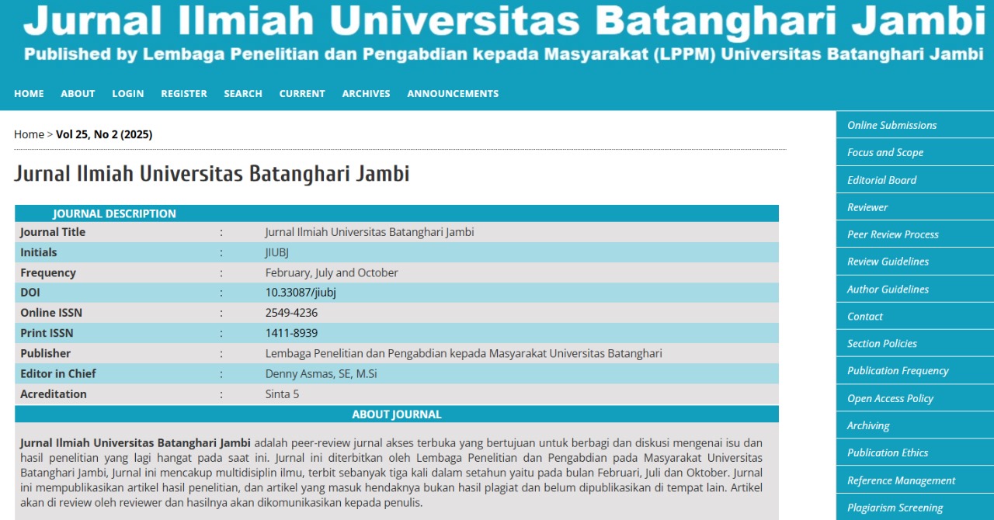Viewport: 994px width, 520px height.
Task: Click Vol 25, No 2 (2025) breadcrumb
Action: pyautogui.click(x=104, y=134)
